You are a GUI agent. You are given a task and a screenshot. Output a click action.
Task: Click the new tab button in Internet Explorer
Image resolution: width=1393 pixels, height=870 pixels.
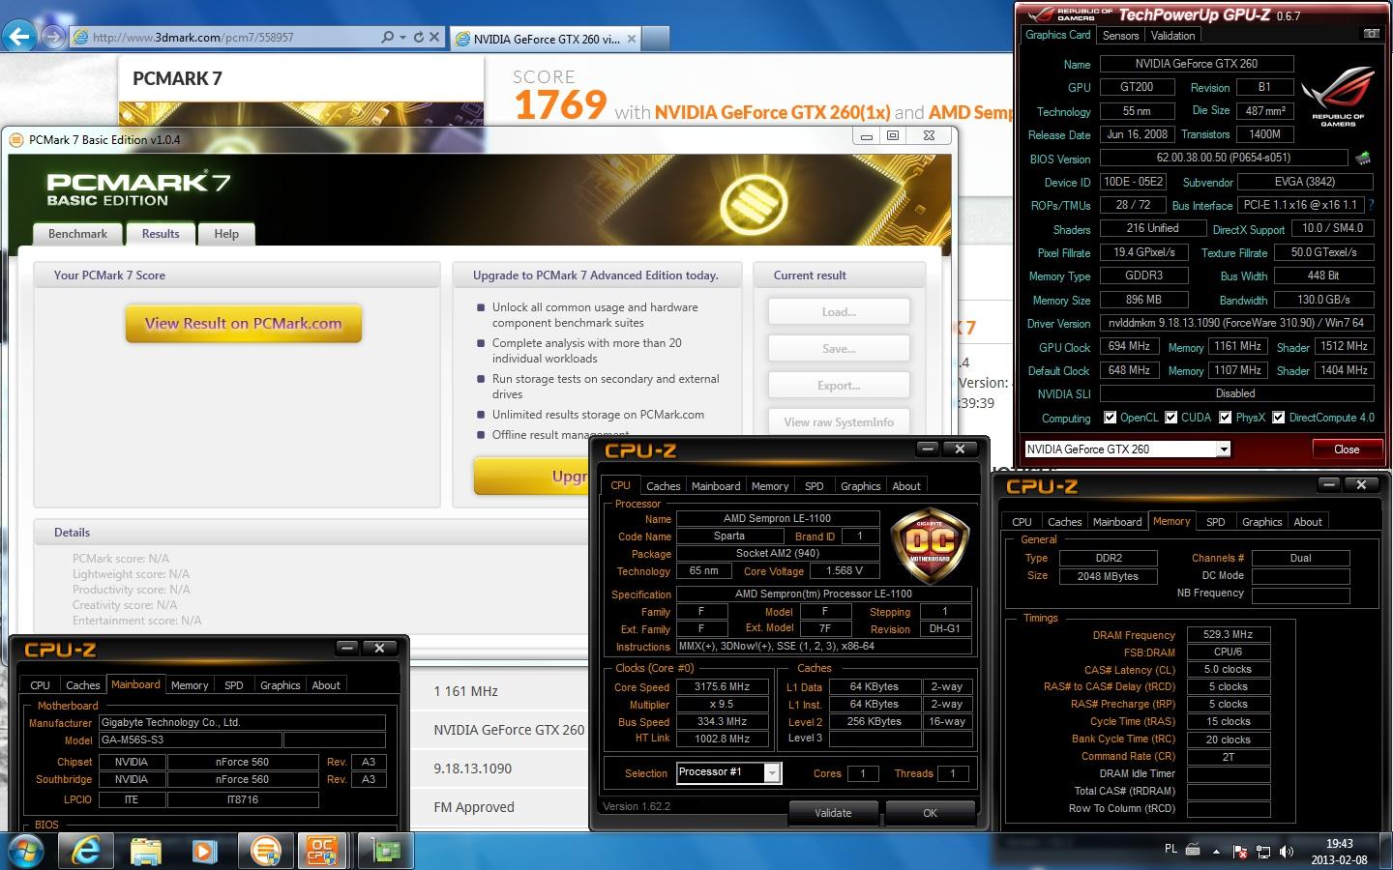pos(656,39)
